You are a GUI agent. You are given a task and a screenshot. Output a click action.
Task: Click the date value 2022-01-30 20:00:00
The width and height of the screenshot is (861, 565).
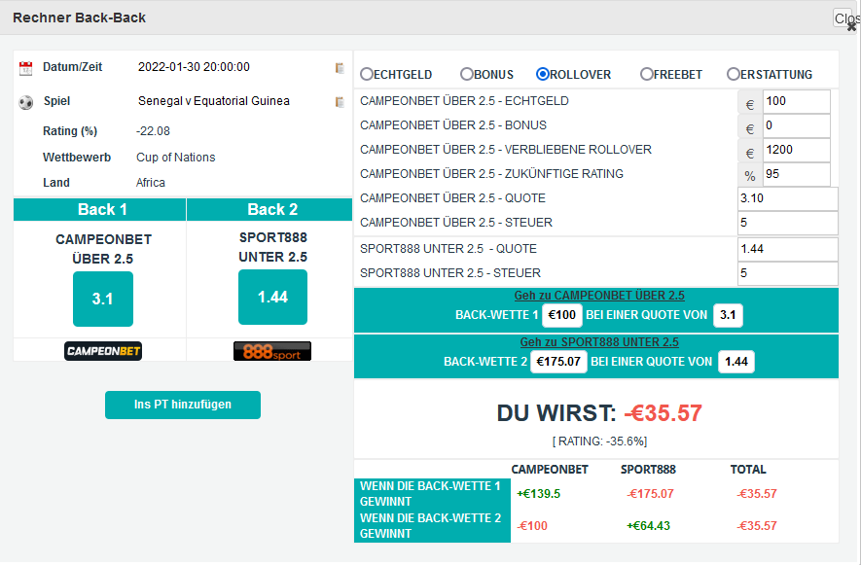click(194, 67)
